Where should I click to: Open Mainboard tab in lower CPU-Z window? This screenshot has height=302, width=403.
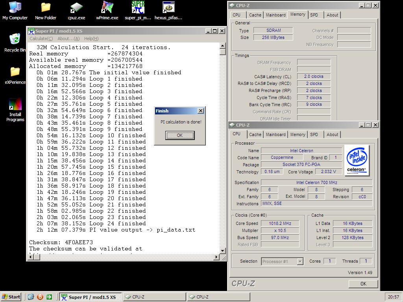click(x=276, y=134)
